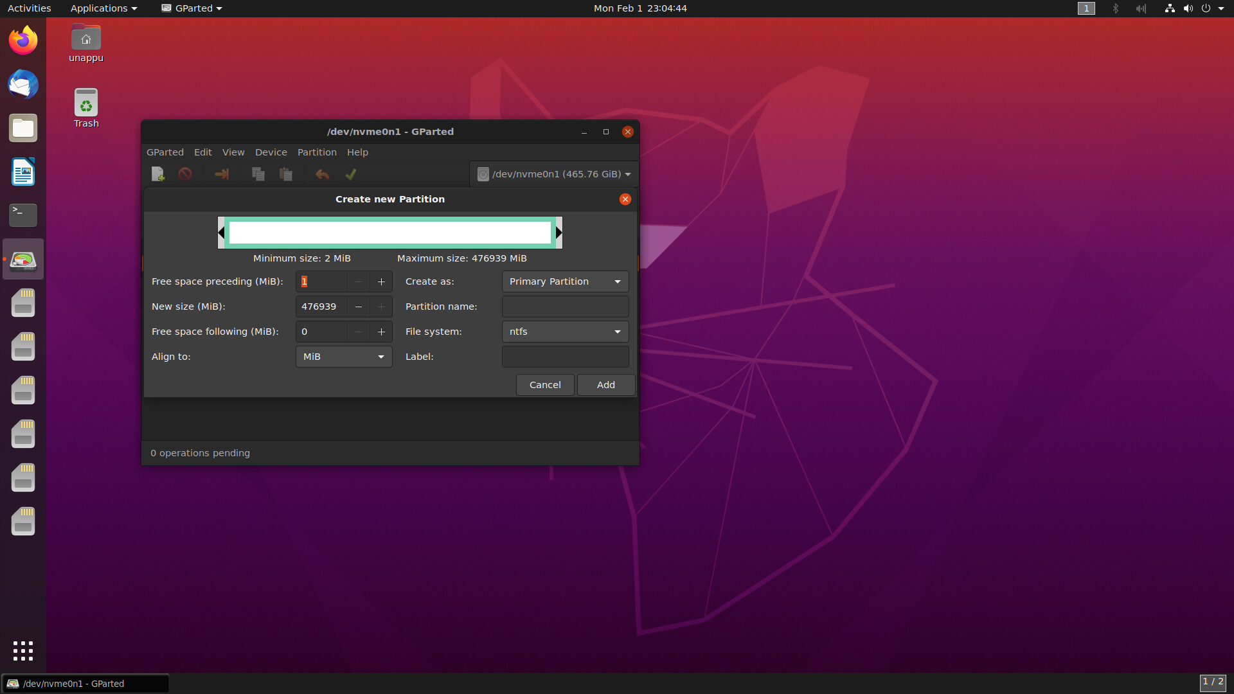This screenshot has height=694, width=1234.
Task: Open the Trash desktop icon
Action: pyautogui.click(x=86, y=109)
